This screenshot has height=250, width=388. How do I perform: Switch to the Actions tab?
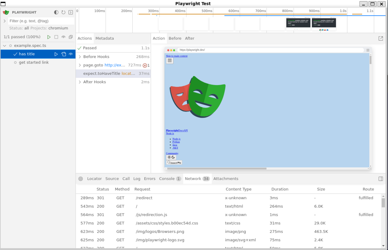85,38
